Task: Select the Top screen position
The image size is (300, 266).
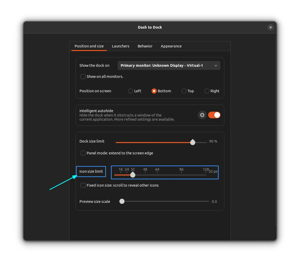Action: point(184,91)
